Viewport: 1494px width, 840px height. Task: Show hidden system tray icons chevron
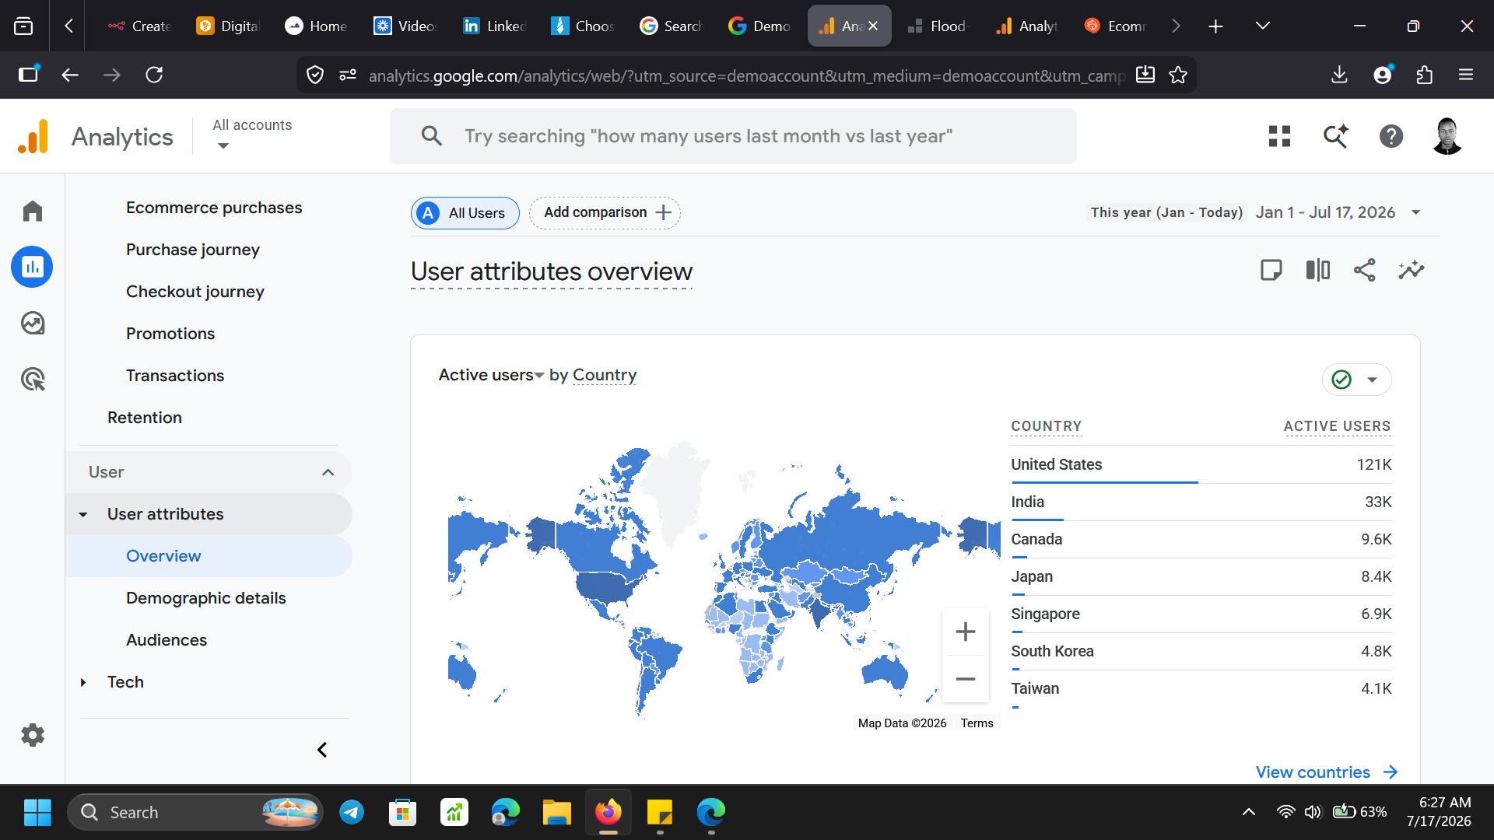(x=1248, y=812)
